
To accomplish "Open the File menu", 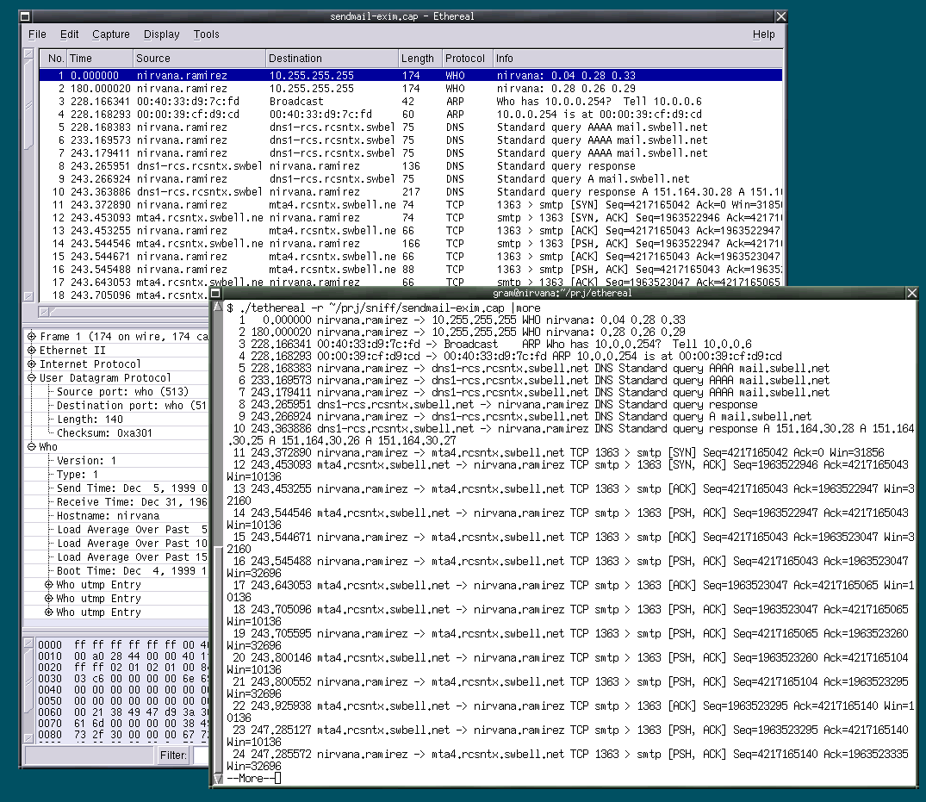I will click(x=37, y=34).
